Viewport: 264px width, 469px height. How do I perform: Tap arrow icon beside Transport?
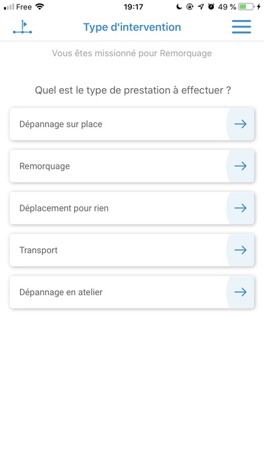coord(240,250)
